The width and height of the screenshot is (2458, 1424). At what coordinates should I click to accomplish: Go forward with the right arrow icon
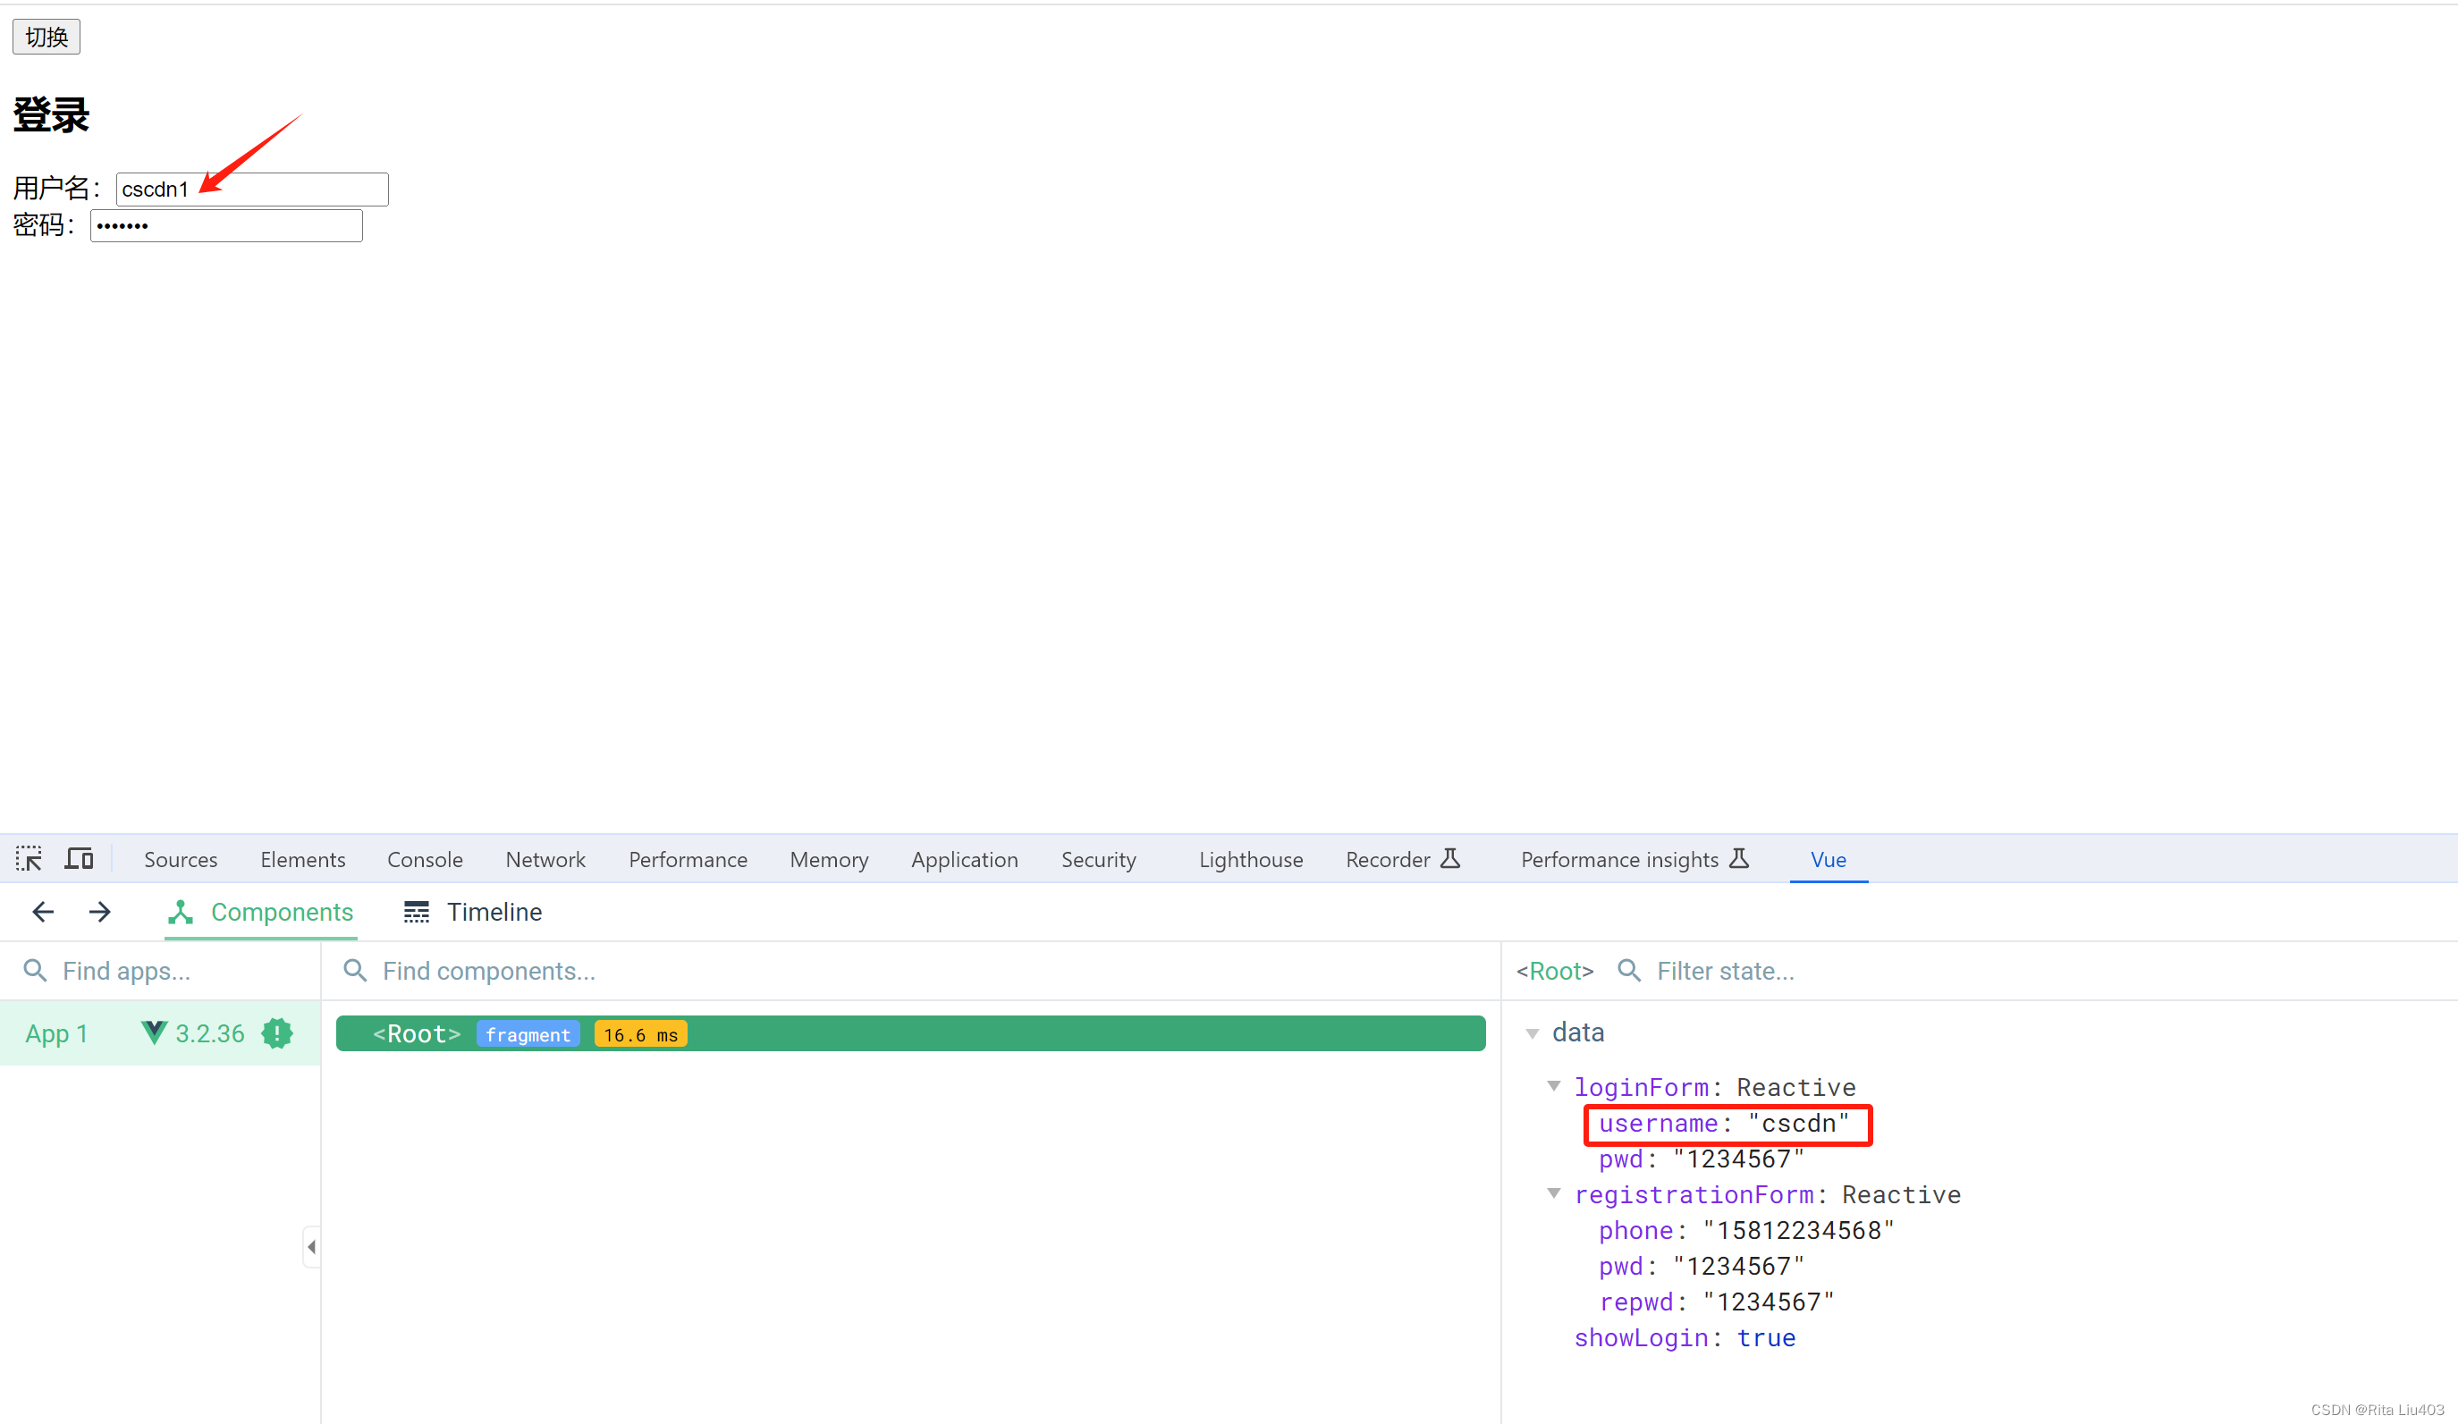pos(99,912)
